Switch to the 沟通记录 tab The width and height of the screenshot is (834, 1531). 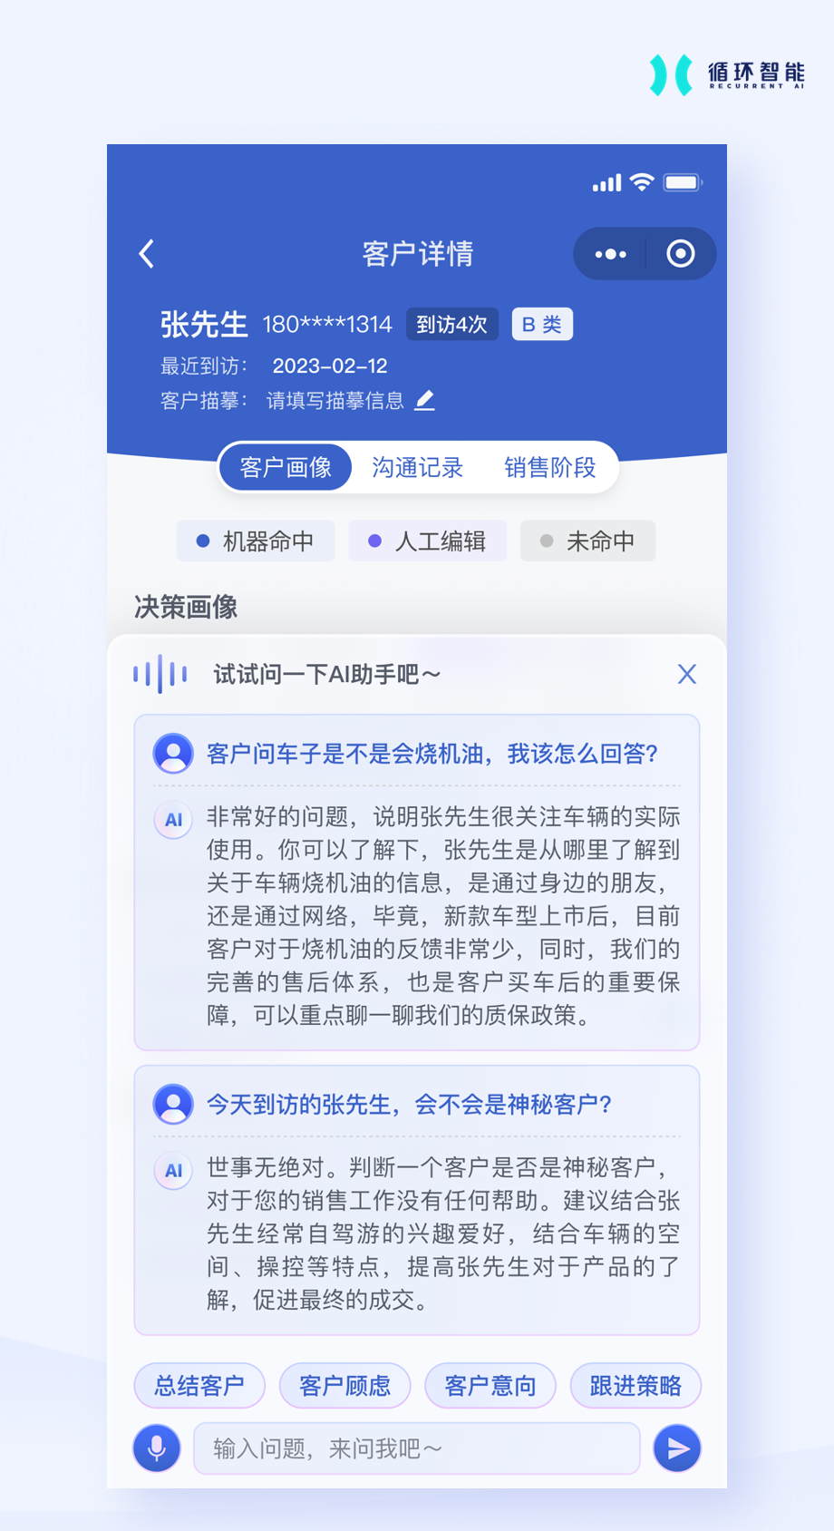coord(417,467)
